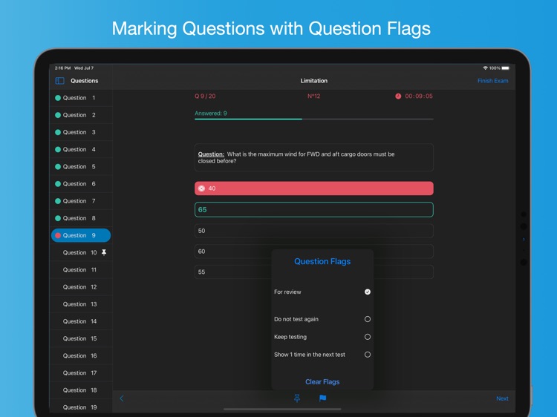557x417 pixels.
Task: Choose answer 50
Action: pos(314,231)
